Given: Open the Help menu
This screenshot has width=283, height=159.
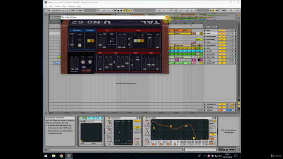Looking at the screenshot, I should tap(79, 6).
